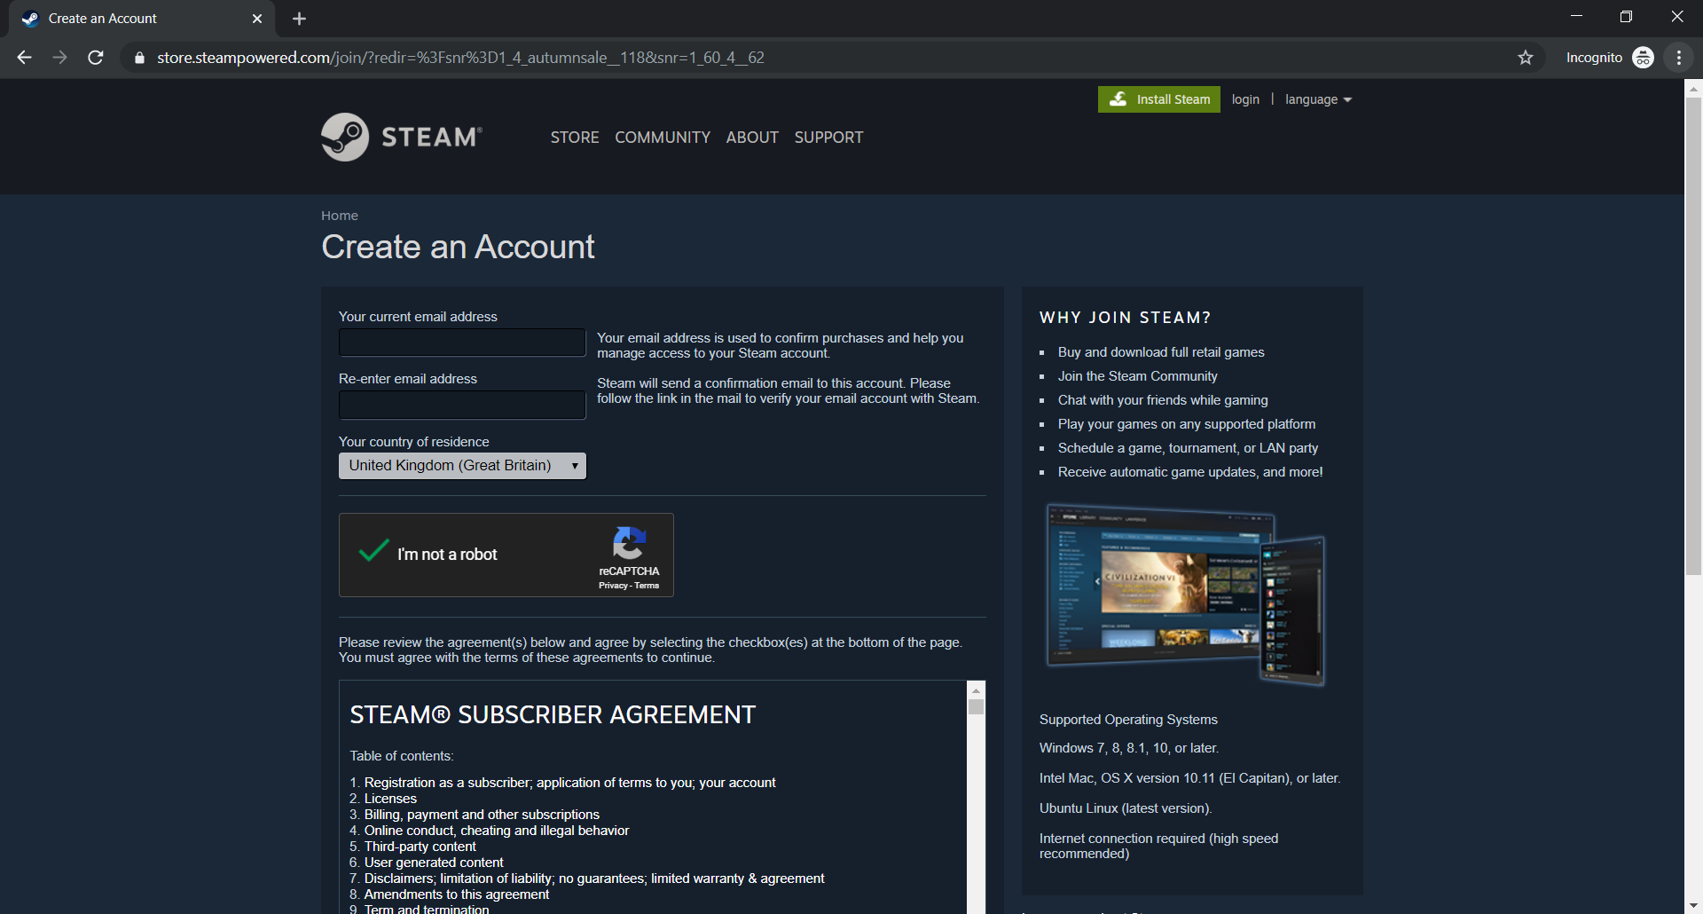
Task: Open the STORE menu item
Action: point(575,138)
